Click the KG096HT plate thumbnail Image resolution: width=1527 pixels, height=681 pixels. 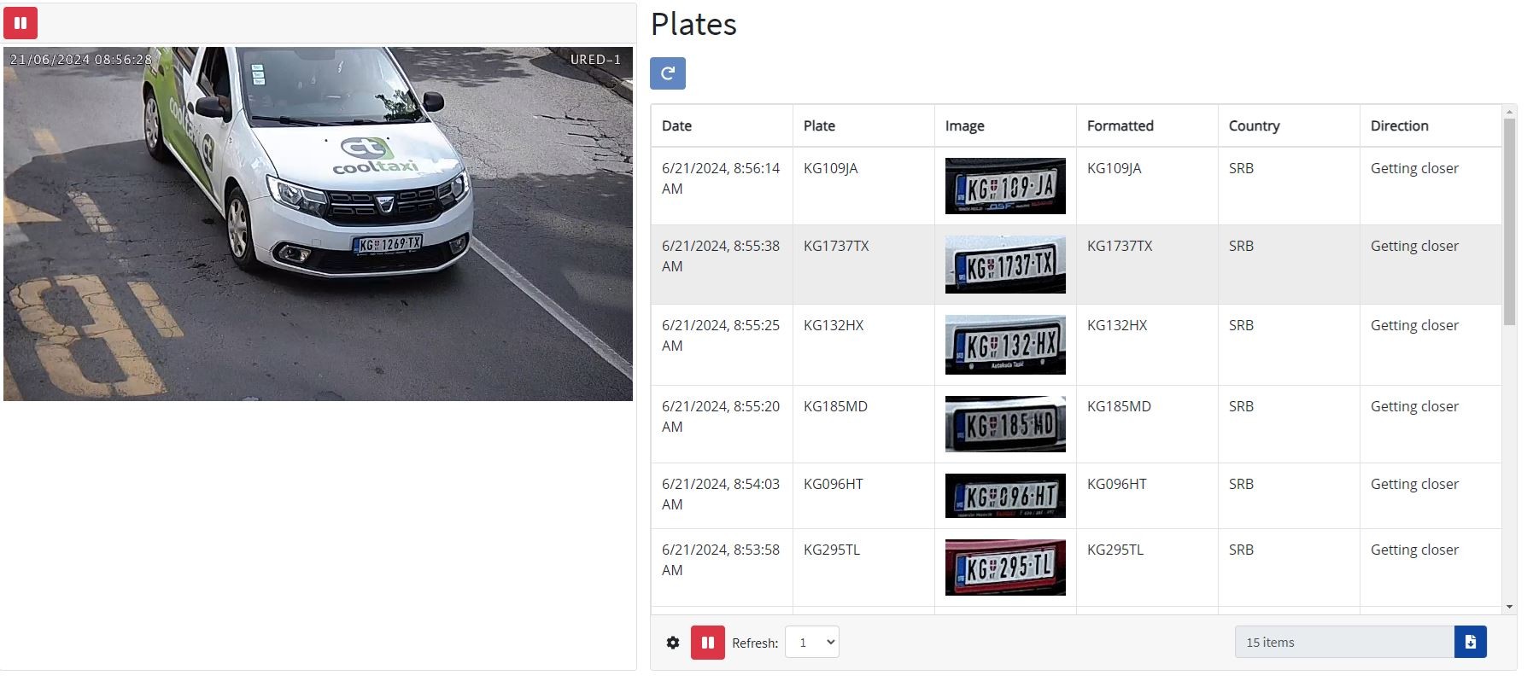(1005, 496)
